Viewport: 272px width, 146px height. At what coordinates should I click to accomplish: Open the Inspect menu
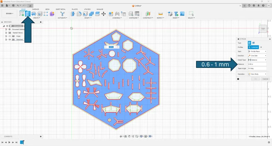(160, 18)
